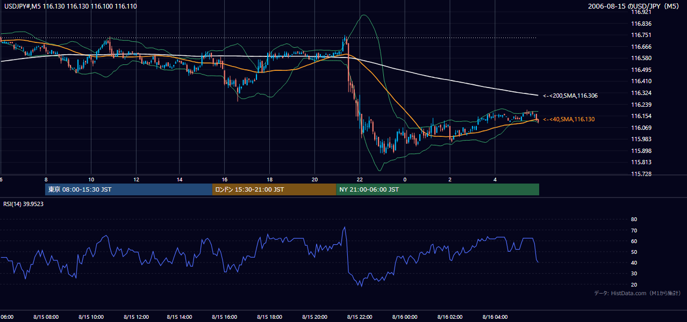Viewport: 687px width, 322px height.
Task: Click the 8/15 10:00 time axis label
Action: click(90, 317)
